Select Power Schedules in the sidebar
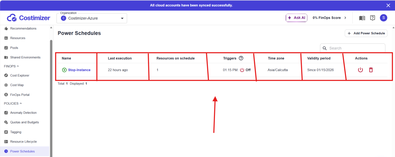395x157 pixels. (x=25, y=151)
